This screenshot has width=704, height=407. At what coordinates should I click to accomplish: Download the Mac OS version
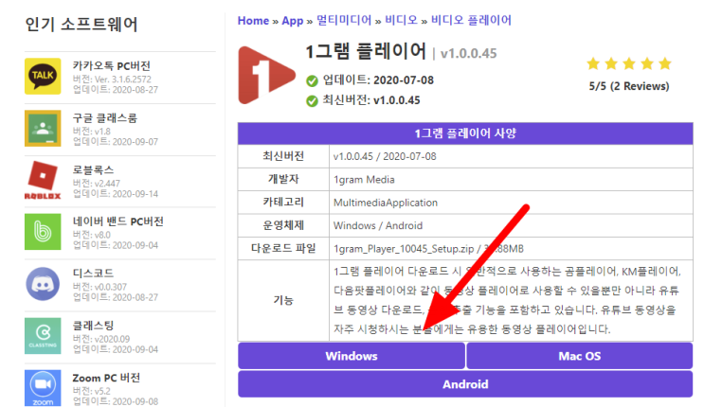pyautogui.click(x=579, y=356)
